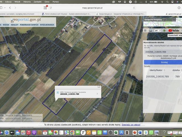This screenshot has height=137, width=182.
Task: Sort results by identyfikator column
Action: click(156, 70)
